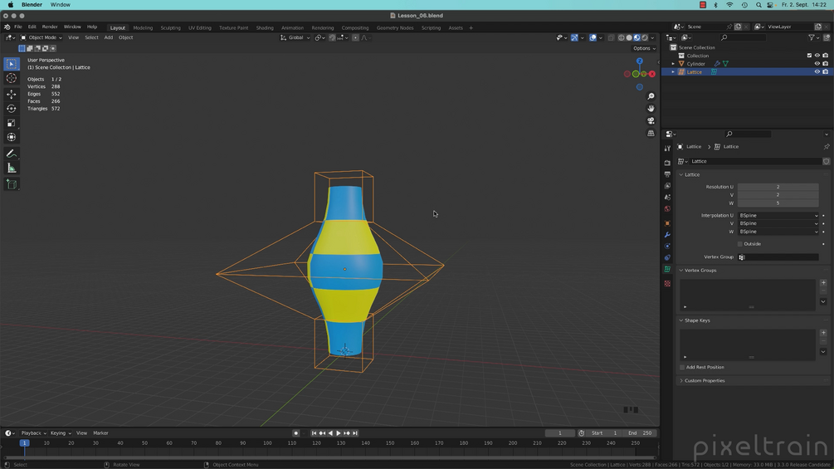Switch to the Modeling workspace tab
The width and height of the screenshot is (834, 469).
coord(143,27)
